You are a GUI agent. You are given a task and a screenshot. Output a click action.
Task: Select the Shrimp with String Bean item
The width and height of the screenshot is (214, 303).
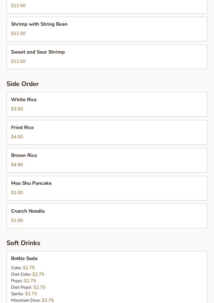pyautogui.click(x=107, y=29)
